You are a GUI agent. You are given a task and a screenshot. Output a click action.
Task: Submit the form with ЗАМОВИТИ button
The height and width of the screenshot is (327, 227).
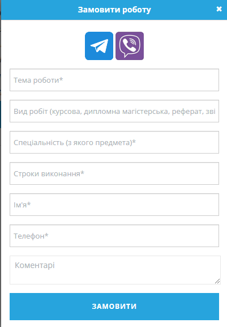coord(114,307)
